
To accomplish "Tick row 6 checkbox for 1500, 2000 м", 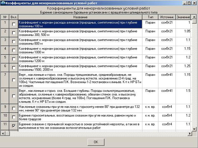I will coord(14,68).
